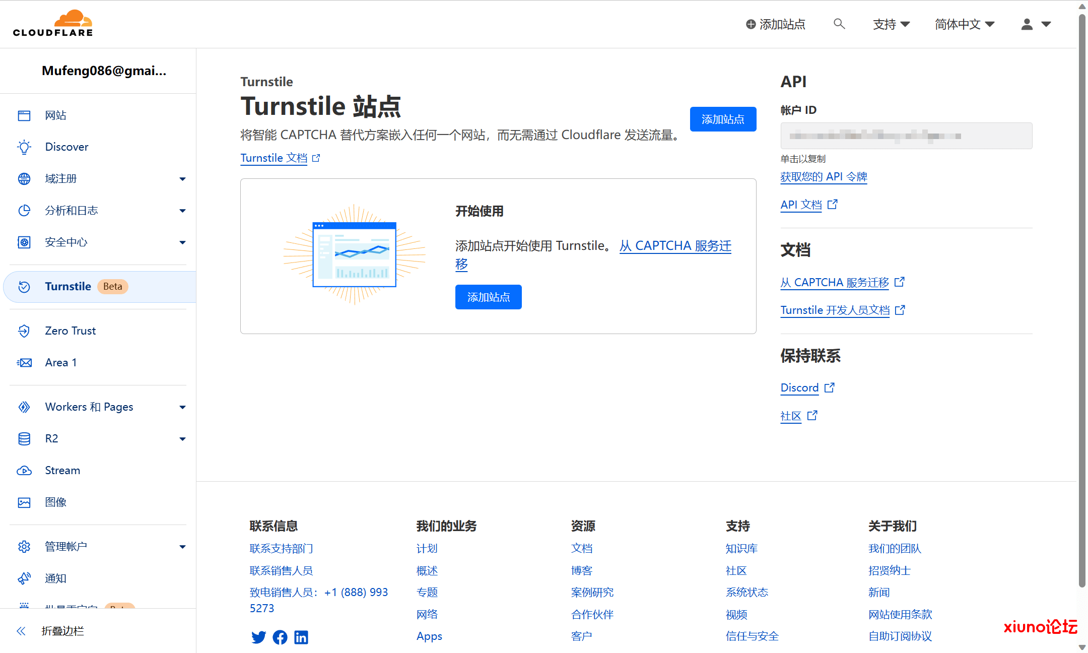The image size is (1088, 653).
Task: Open search using the magnifying glass icon
Action: [839, 24]
